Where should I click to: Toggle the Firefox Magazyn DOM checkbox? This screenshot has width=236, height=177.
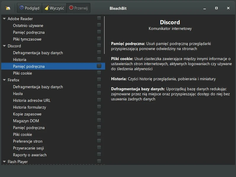(99, 120)
